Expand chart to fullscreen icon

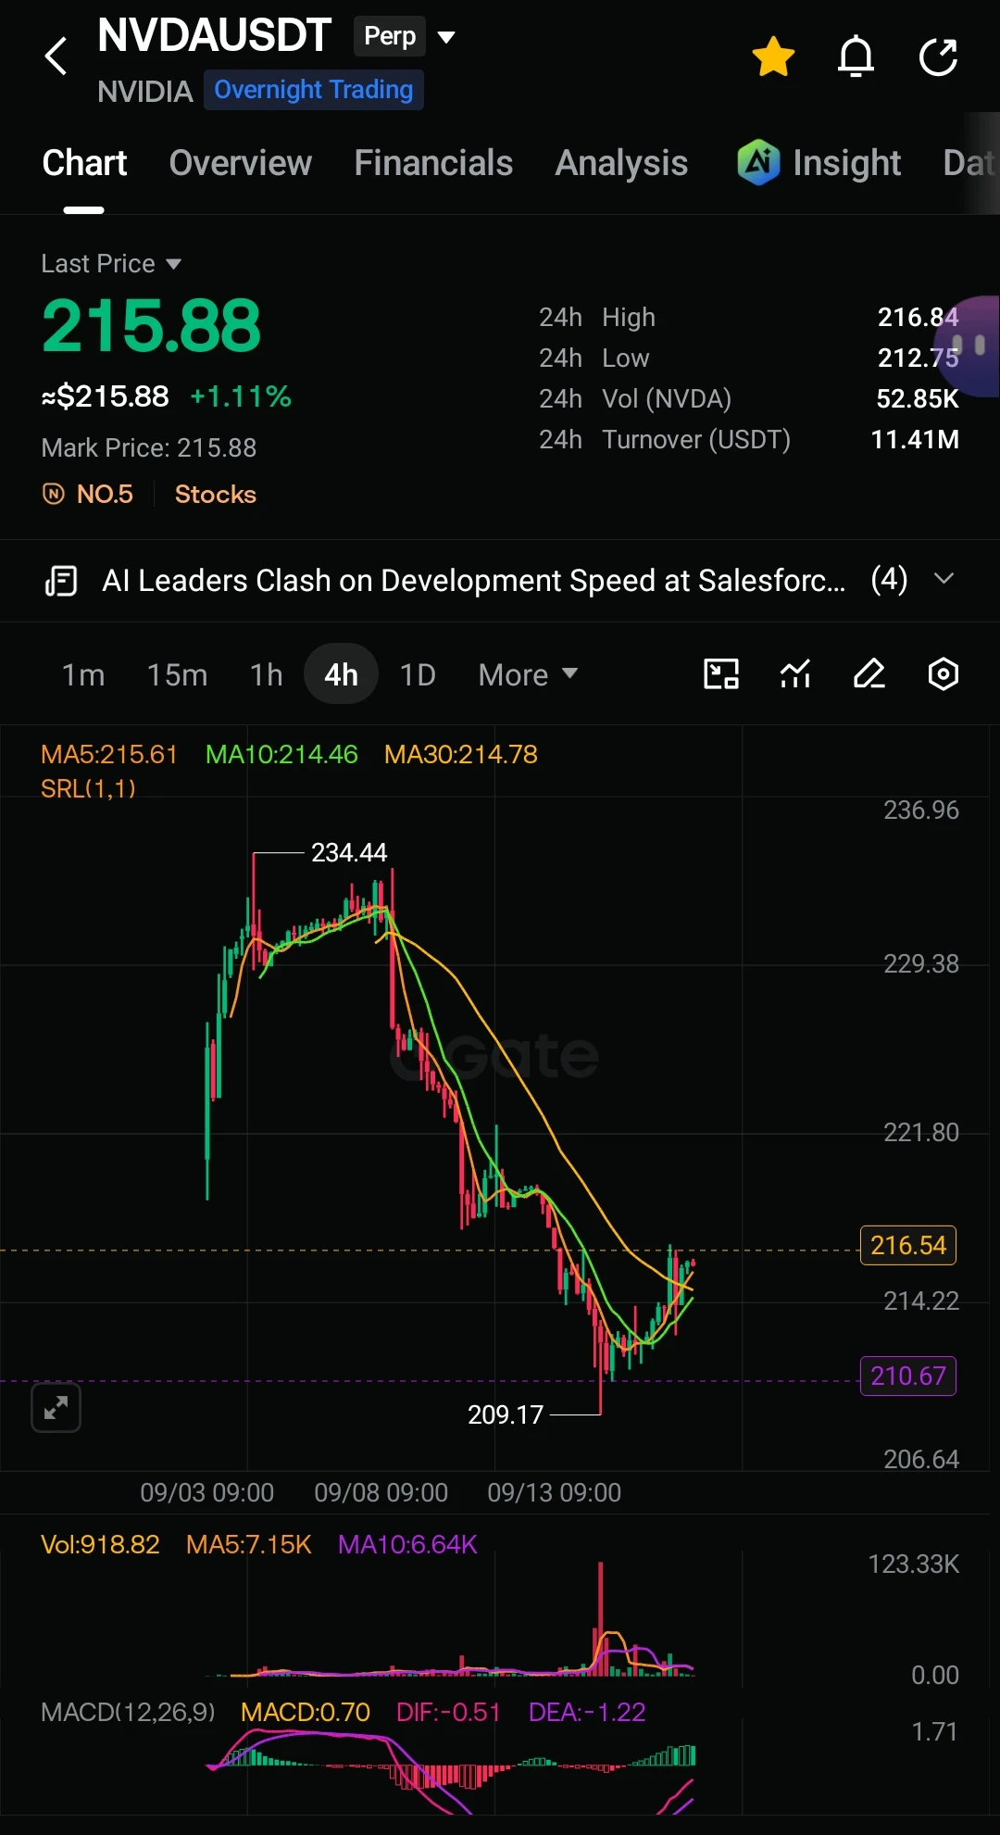(56, 1408)
